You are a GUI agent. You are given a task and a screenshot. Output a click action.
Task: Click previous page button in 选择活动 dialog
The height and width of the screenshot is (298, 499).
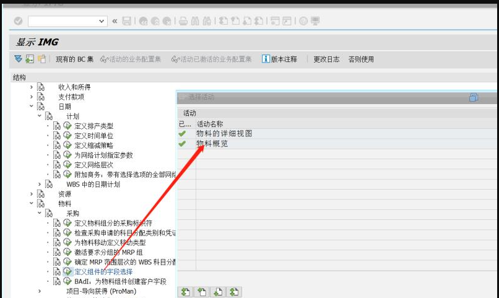(202, 292)
